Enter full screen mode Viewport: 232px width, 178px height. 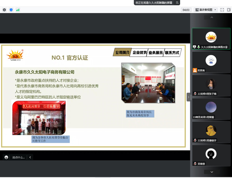pyautogui.click(x=222, y=10)
